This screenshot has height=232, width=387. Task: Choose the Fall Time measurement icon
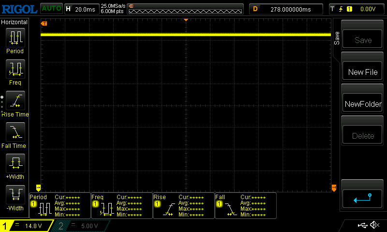pos(15,131)
